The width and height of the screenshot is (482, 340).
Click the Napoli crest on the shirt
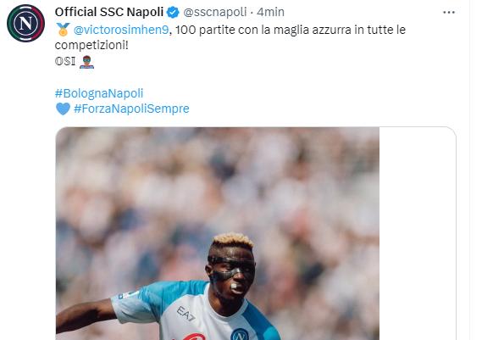click(x=239, y=335)
